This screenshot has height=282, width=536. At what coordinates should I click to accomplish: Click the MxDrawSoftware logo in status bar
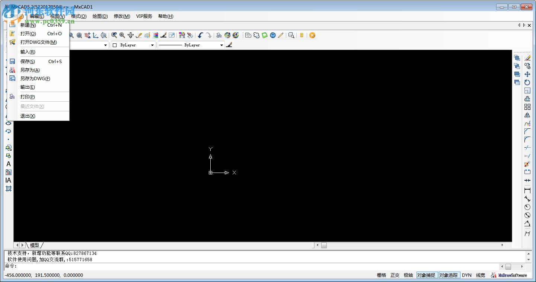(x=509, y=275)
